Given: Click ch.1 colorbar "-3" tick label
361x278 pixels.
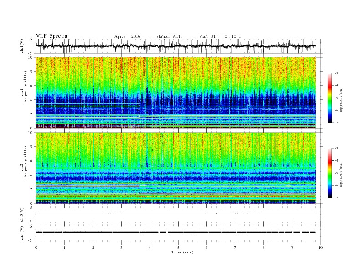Looking at the screenshot, I should click(x=336, y=73).
